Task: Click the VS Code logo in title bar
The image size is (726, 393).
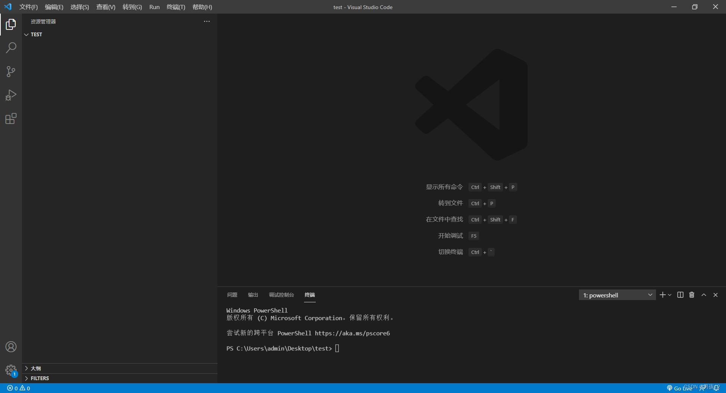Action: click(8, 7)
